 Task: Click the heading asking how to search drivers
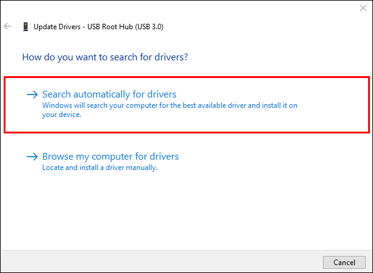click(x=104, y=57)
